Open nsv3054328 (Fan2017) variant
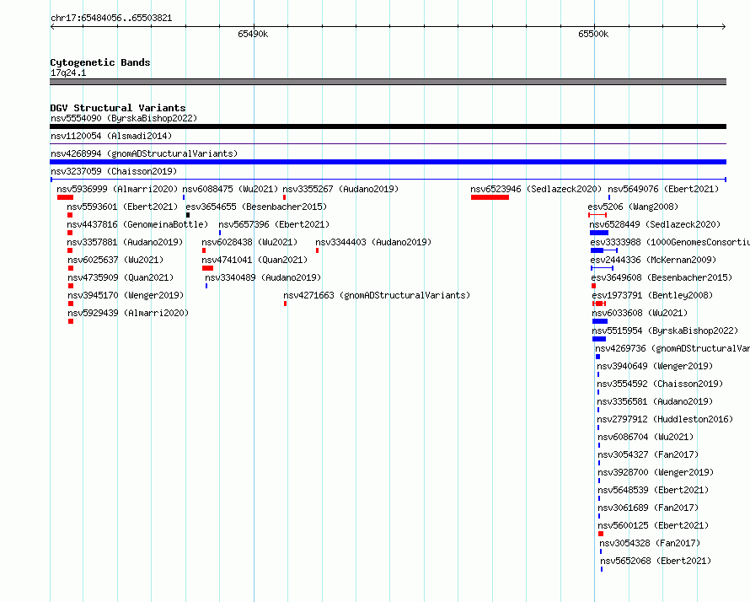750x602 pixels. click(x=650, y=543)
